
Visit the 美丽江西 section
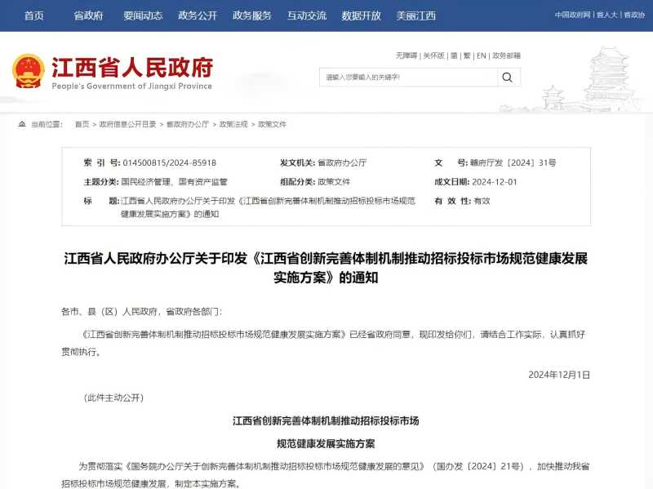coord(416,16)
